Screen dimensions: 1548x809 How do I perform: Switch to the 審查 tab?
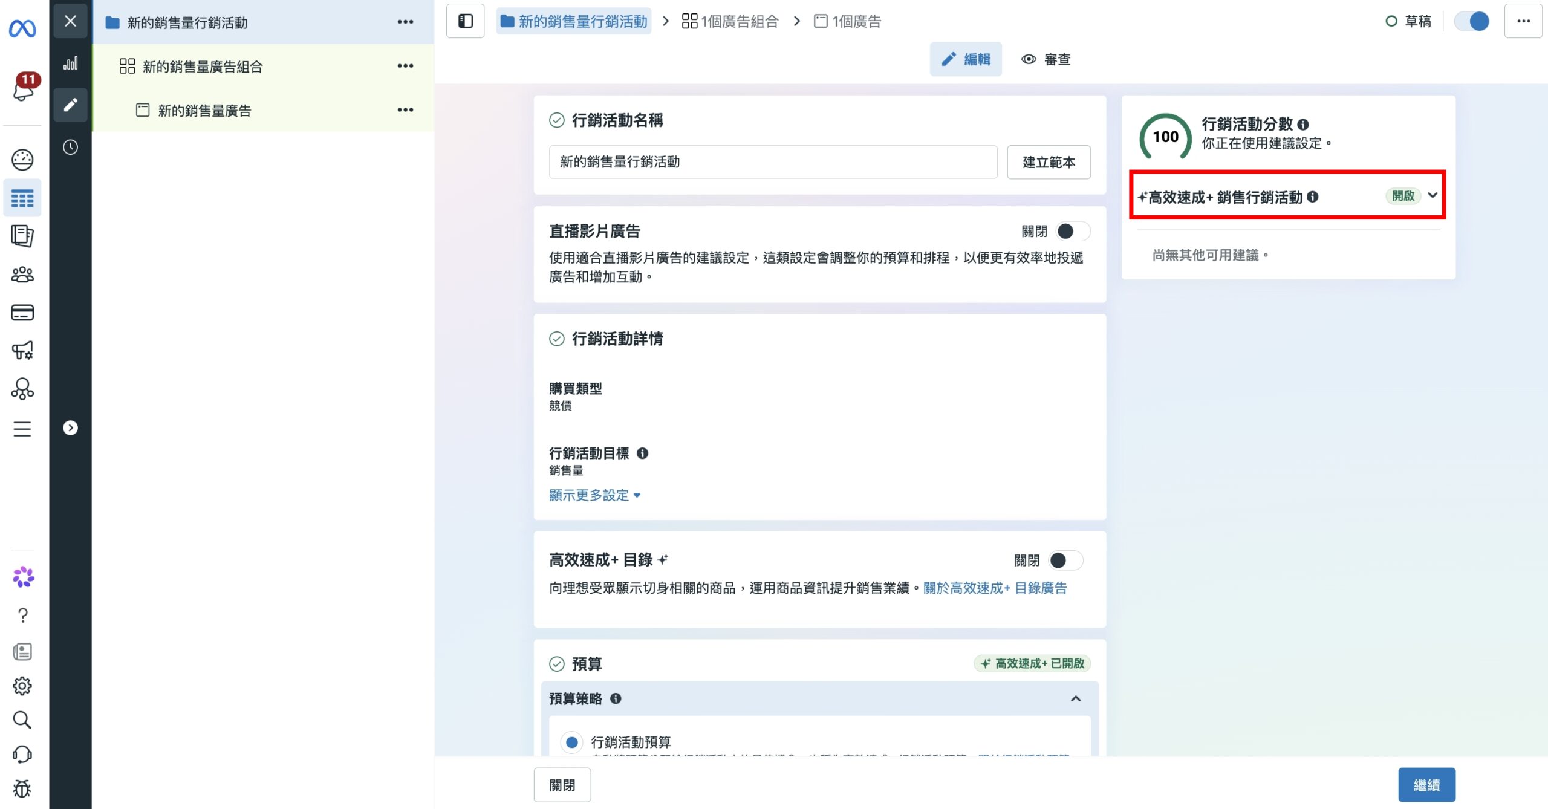coord(1046,59)
